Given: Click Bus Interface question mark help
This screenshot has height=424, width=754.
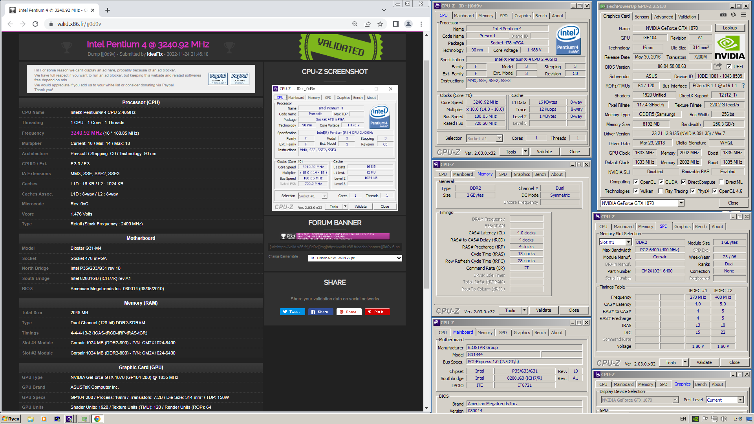Looking at the screenshot, I should [x=743, y=86].
